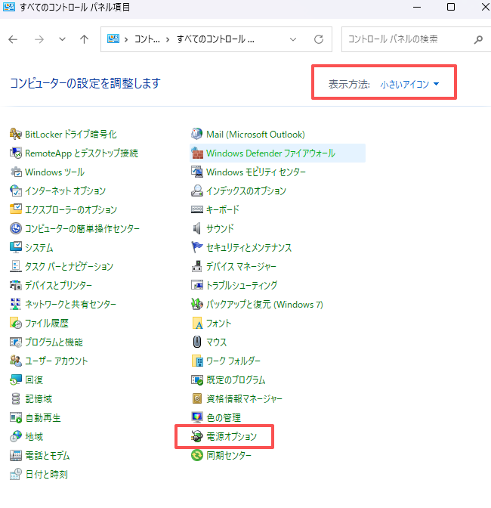Open the トラブルシューティング link
Image resolution: width=491 pixels, height=508 pixels.
coord(242,285)
